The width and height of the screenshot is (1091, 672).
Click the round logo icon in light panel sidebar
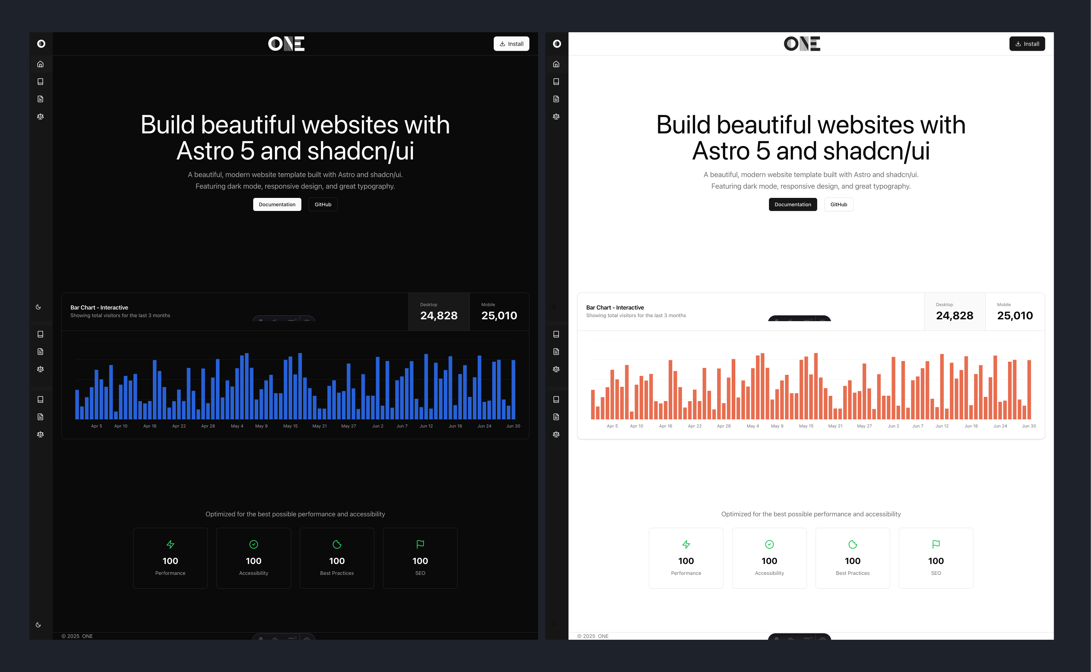[557, 43]
